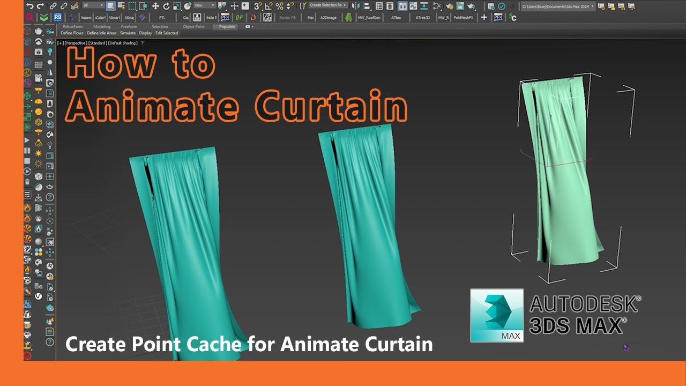Switch to the RebusFarm ribbon tab

(72, 26)
